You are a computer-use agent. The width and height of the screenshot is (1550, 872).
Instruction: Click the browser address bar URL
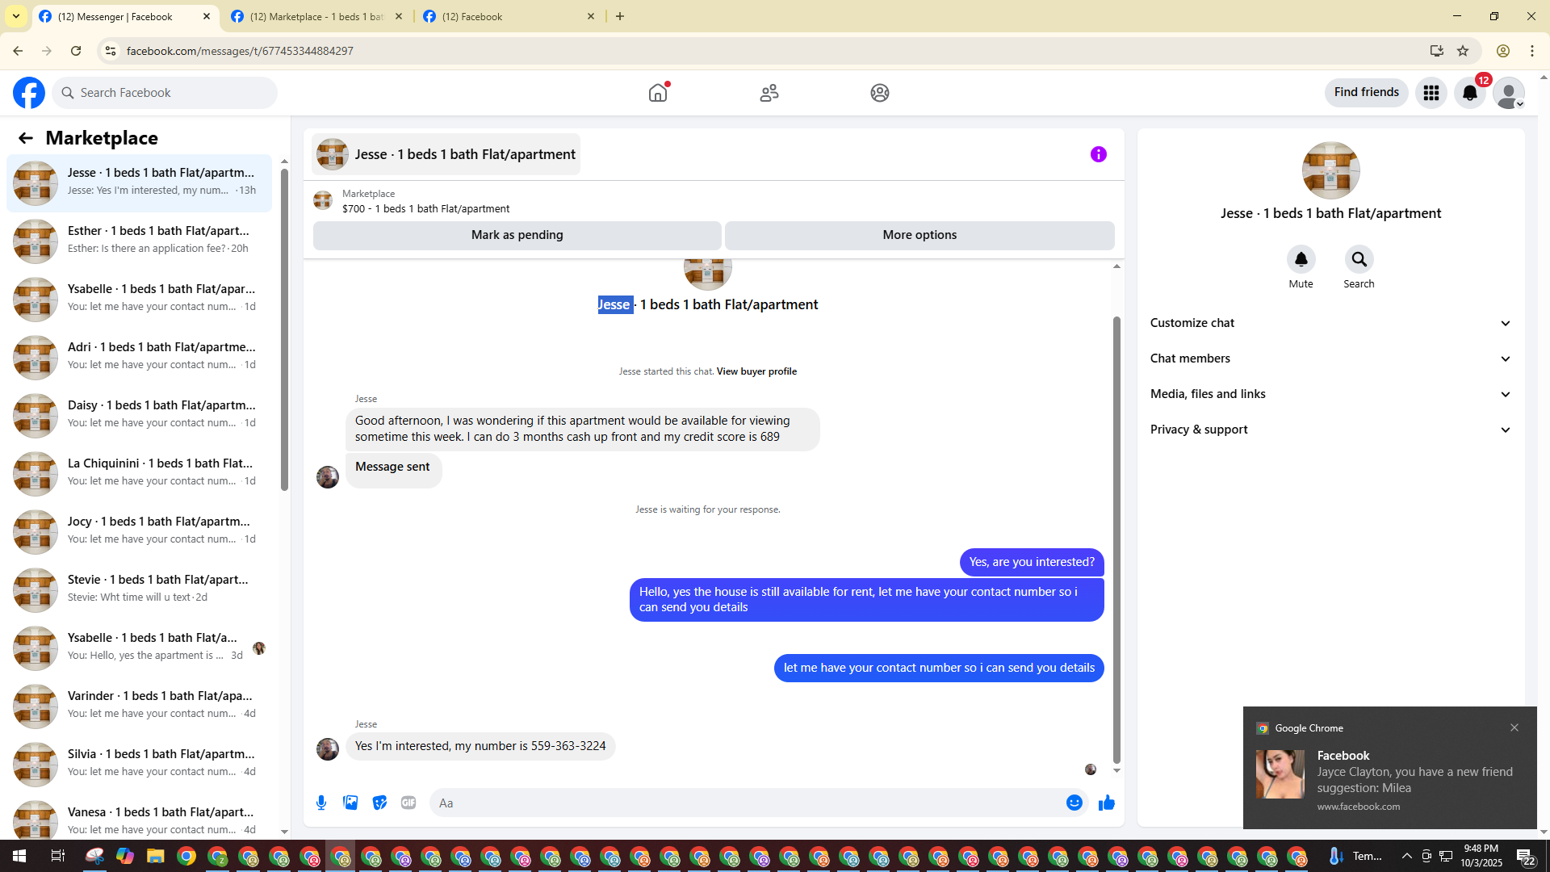(x=240, y=51)
